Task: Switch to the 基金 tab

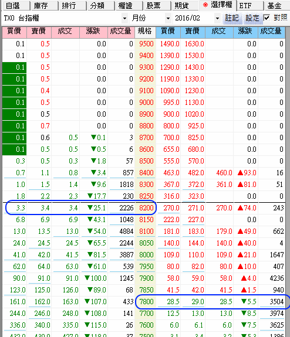Action: 277,6
